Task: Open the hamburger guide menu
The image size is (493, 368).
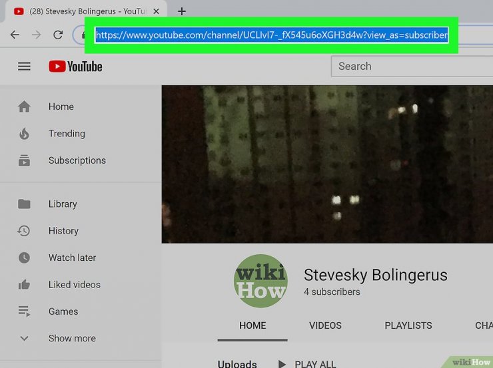Action: tap(24, 67)
